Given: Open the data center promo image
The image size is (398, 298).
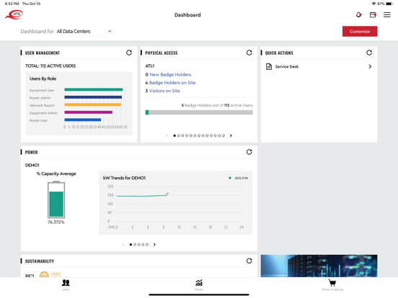Looking at the screenshot, I should [x=319, y=266].
